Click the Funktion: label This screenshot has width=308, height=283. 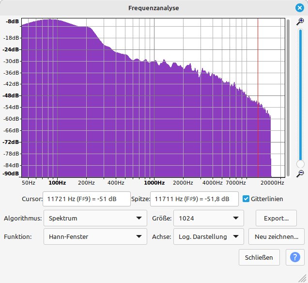(18, 236)
